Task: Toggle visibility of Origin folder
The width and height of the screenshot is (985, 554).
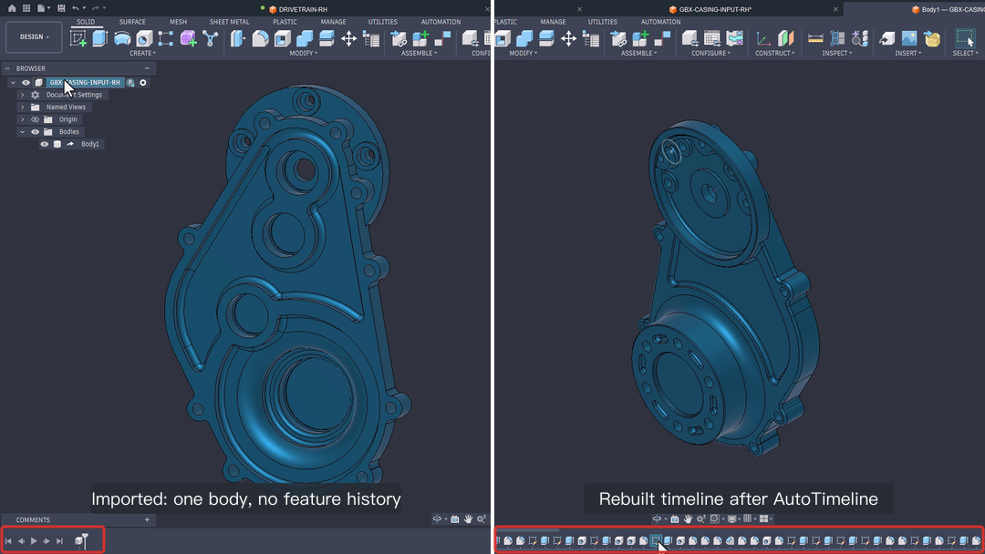Action: coord(36,119)
